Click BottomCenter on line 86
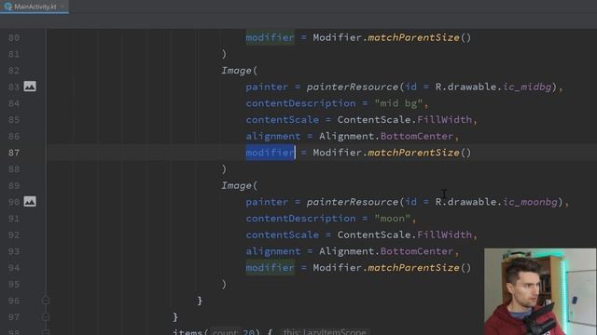Viewport: 597px width, 335px height. (x=417, y=137)
